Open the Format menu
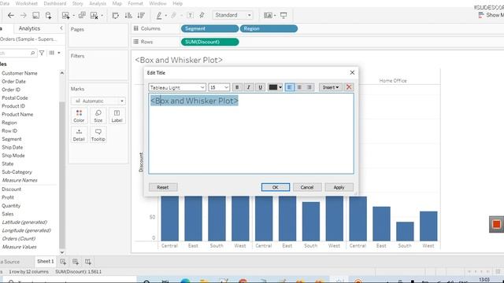The height and width of the screenshot is (283, 504). (x=135, y=3)
